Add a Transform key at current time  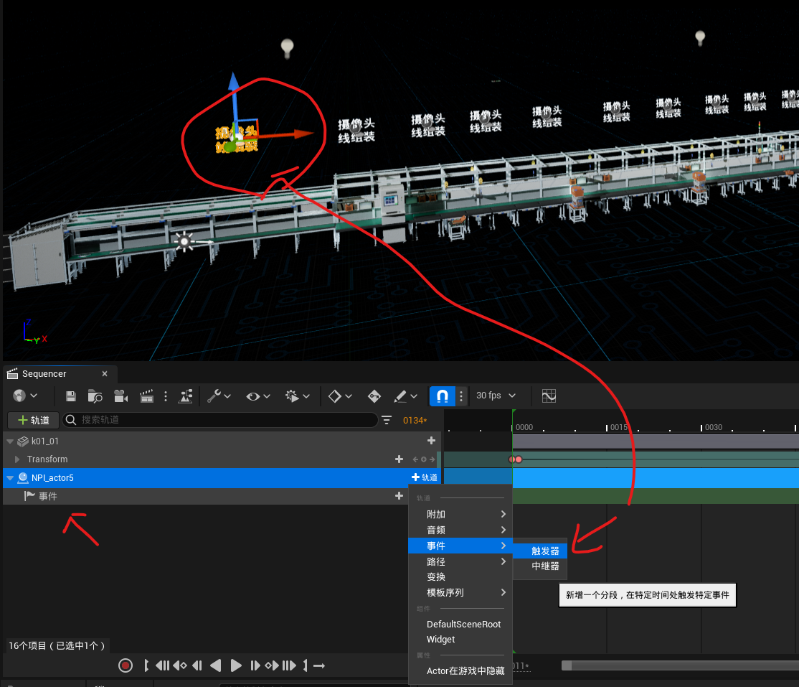[x=423, y=459]
